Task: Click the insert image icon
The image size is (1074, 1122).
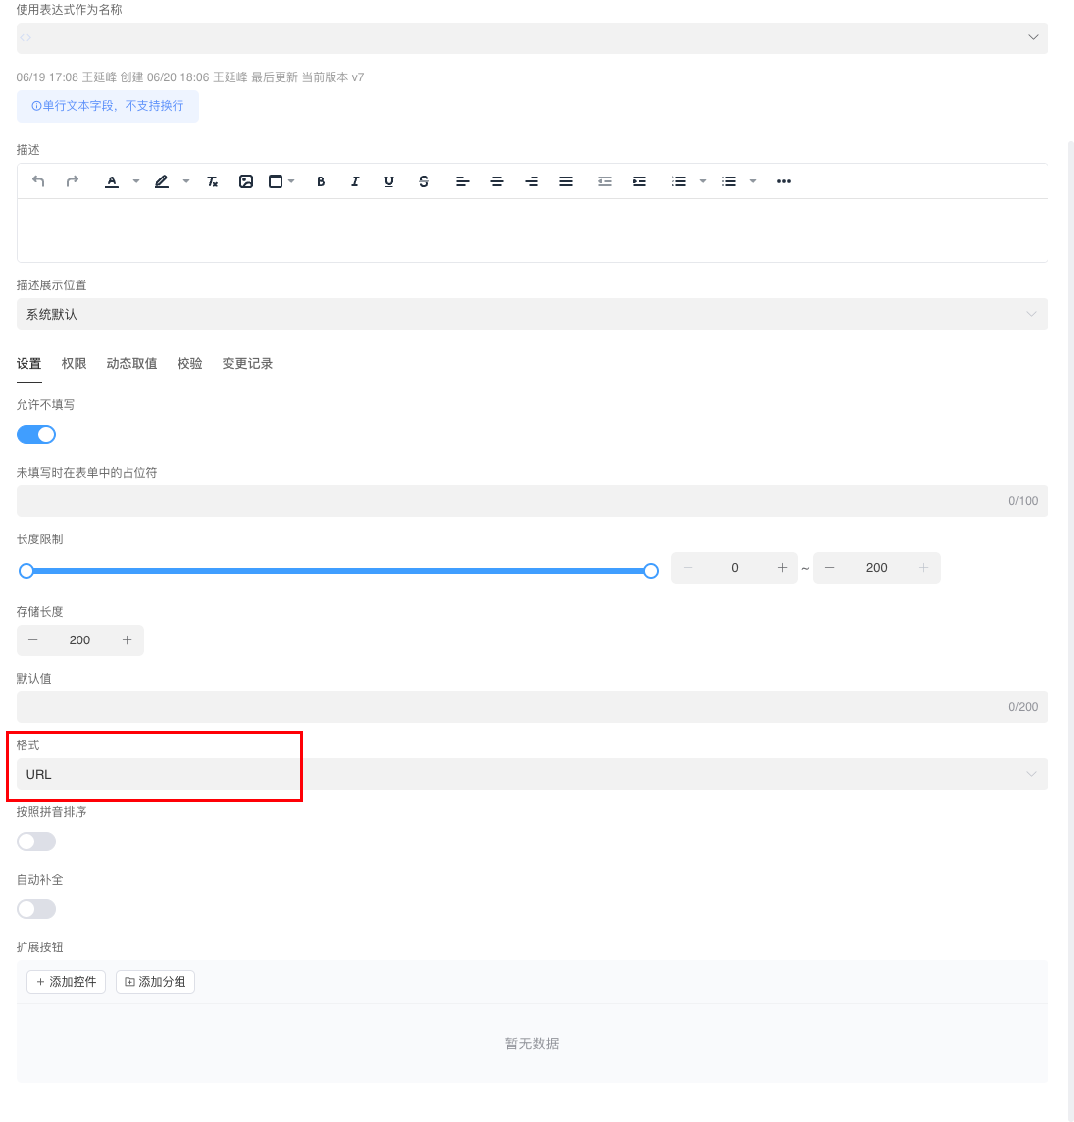Action: tap(246, 181)
